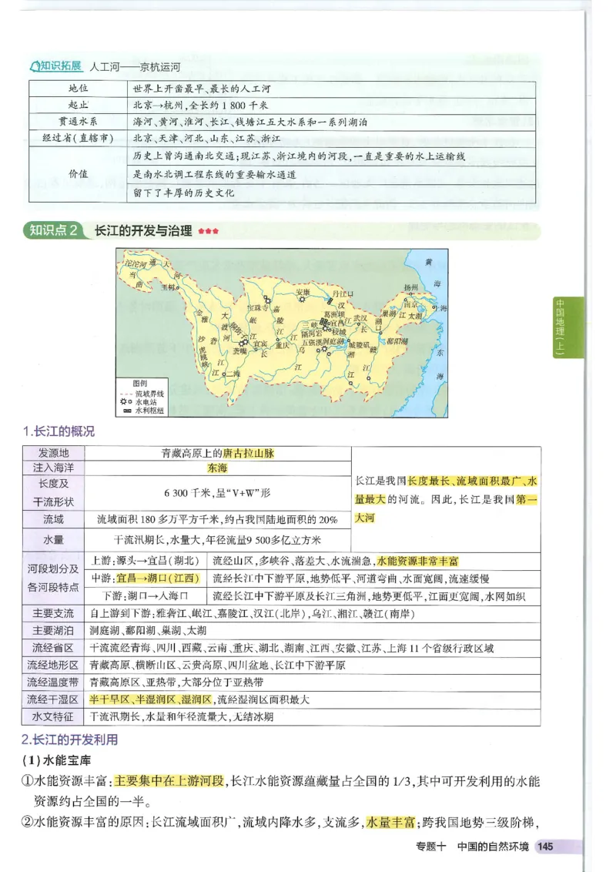Click the three red stars after 长江的开发与治理

coord(207,229)
